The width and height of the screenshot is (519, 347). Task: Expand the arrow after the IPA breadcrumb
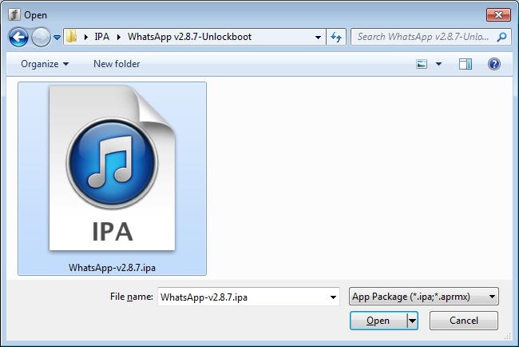(120, 37)
